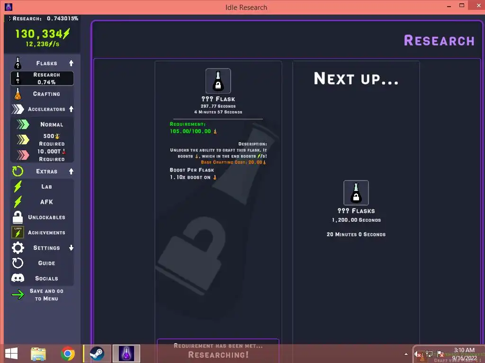Open File Explorer from the taskbar

38,354
